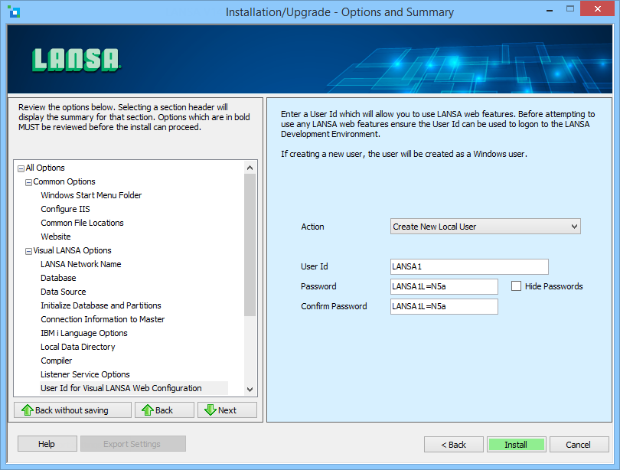This screenshot has height=470, width=620.
Task: Open Initialize Database and Partitions
Action: (101, 305)
